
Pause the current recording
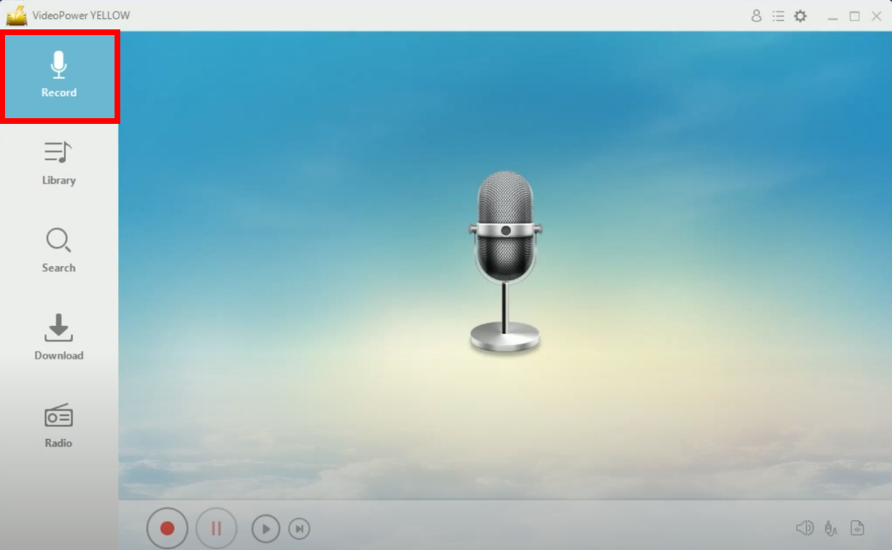pos(216,529)
